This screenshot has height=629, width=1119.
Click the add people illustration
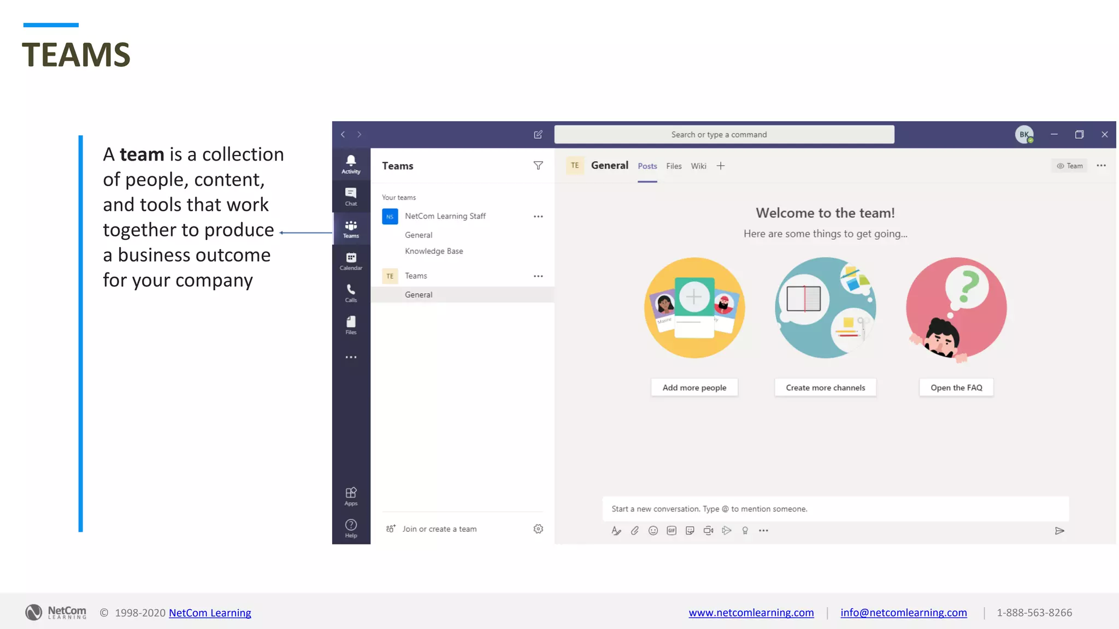point(694,308)
